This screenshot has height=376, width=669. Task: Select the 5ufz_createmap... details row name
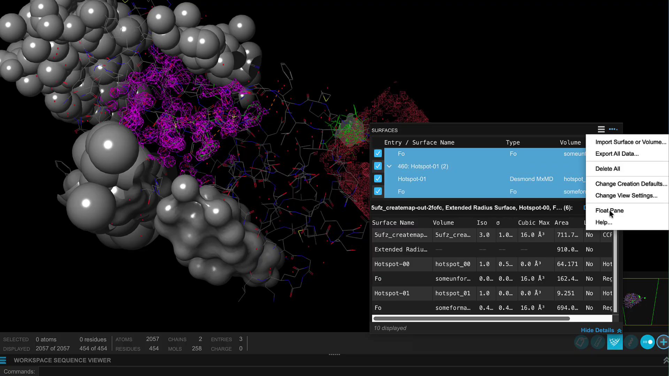click(x=401, y=235)
